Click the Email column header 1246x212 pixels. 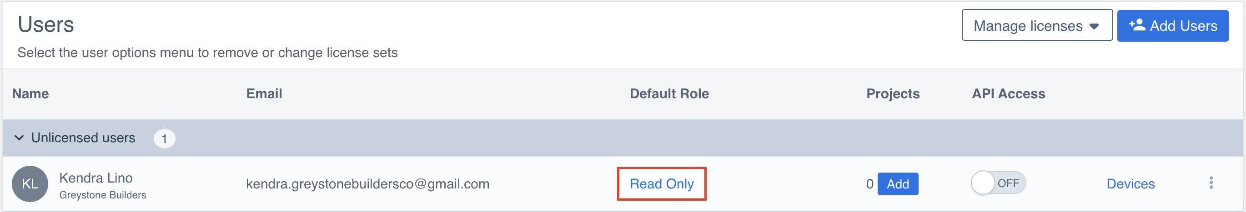[264, 93]
